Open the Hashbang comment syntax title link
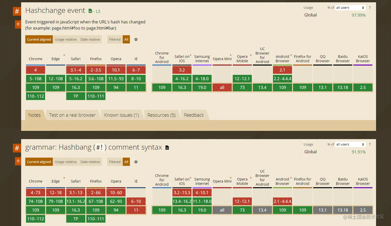Viewport: 391px width, 226px height. pyautogui.click(x=94, y=147)
